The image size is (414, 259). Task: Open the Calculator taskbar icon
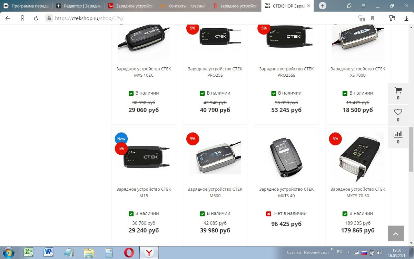(109, 252)
